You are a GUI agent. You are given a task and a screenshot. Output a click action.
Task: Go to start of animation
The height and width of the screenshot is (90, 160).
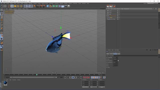click(x=65, y=77)
